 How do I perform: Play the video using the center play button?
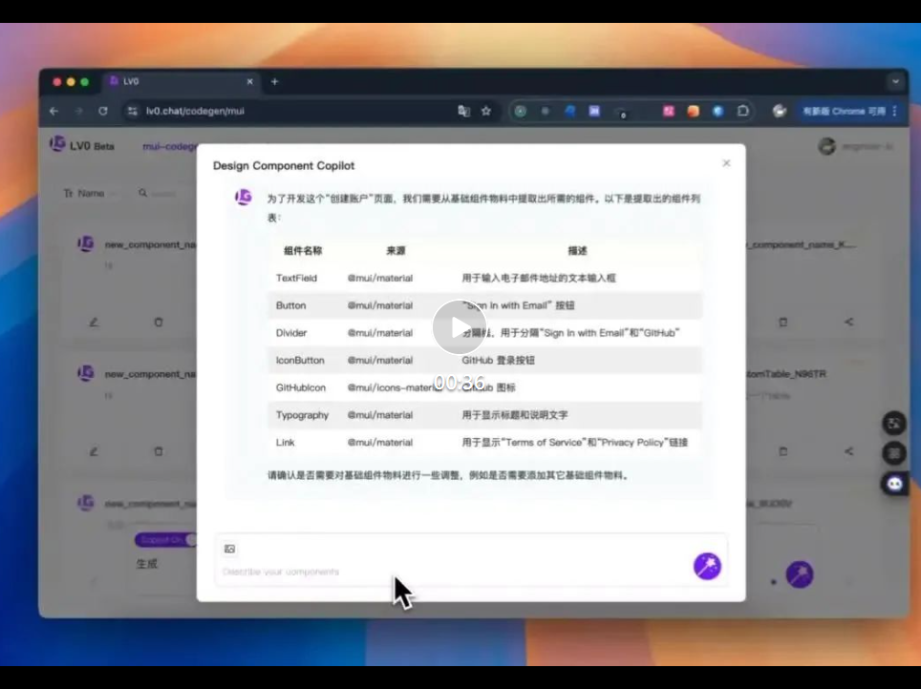tap(460, 327)
